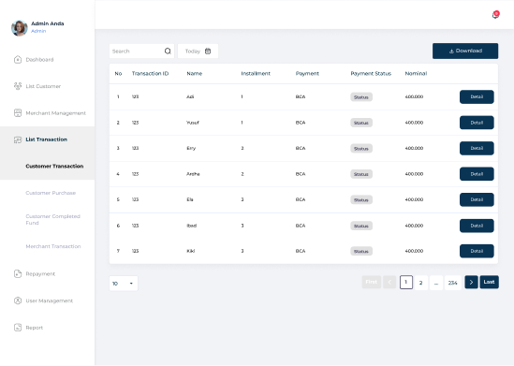Click the Status badge in row 7
This screenshot has height=366, width=514.
pyautogui.click(x=361, y=251)
